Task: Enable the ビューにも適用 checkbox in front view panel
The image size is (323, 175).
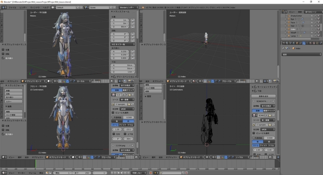Action: tap(113, 113)
